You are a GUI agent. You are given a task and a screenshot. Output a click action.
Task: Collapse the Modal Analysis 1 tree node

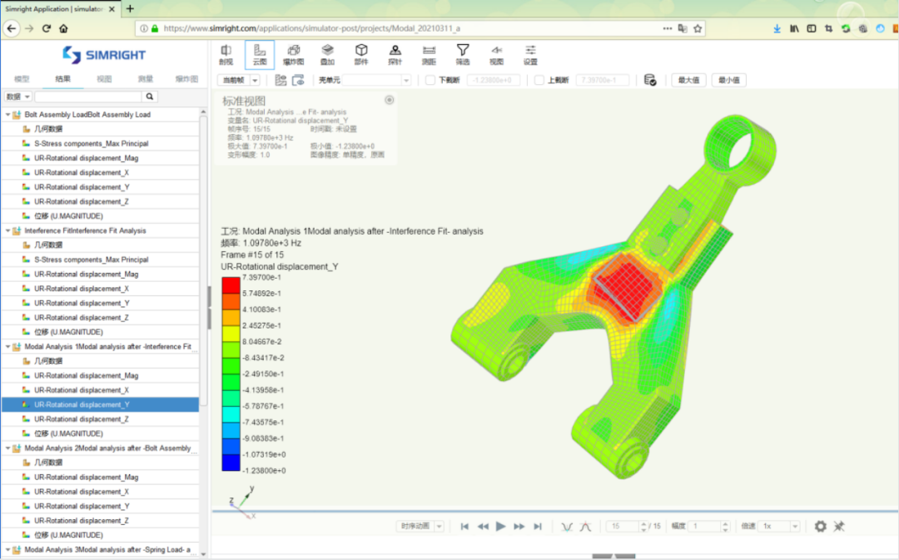pyautogui.click(x=7, y=347)
